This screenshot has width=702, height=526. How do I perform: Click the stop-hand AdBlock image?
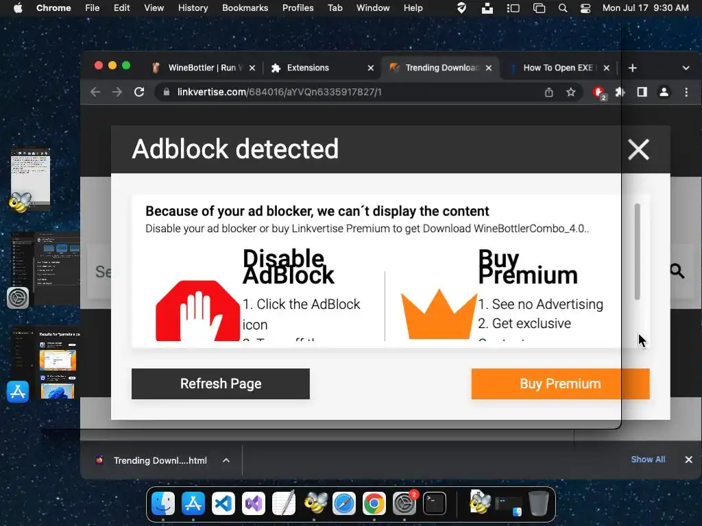197,310
